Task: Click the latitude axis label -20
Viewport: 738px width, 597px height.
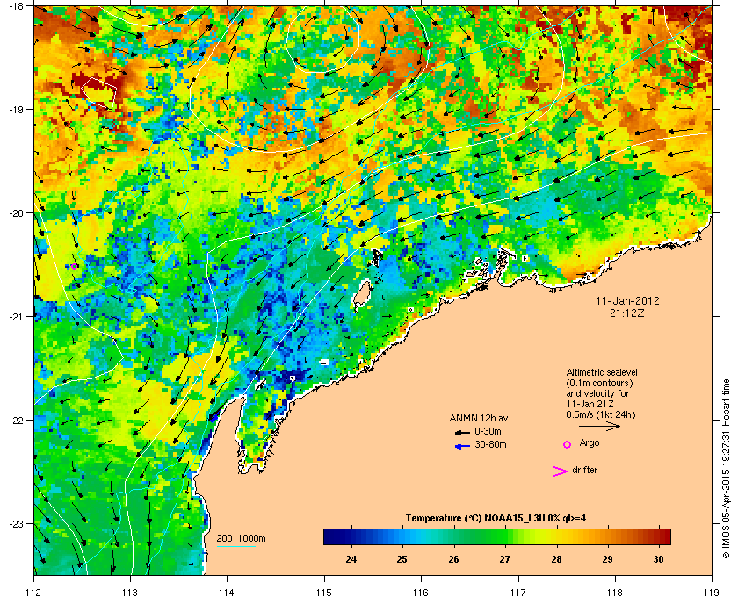Action: point(17,212)
